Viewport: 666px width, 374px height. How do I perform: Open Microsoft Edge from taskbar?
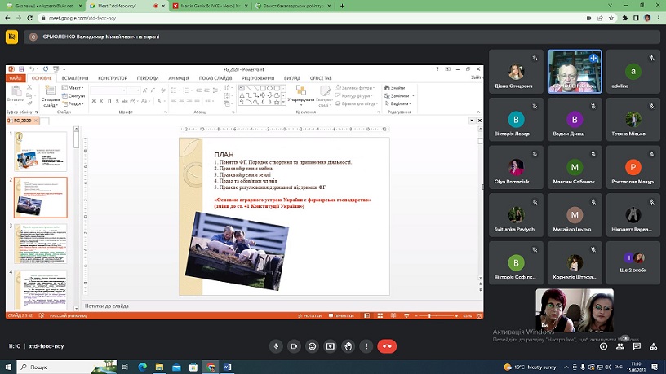(x=142, y=367)
